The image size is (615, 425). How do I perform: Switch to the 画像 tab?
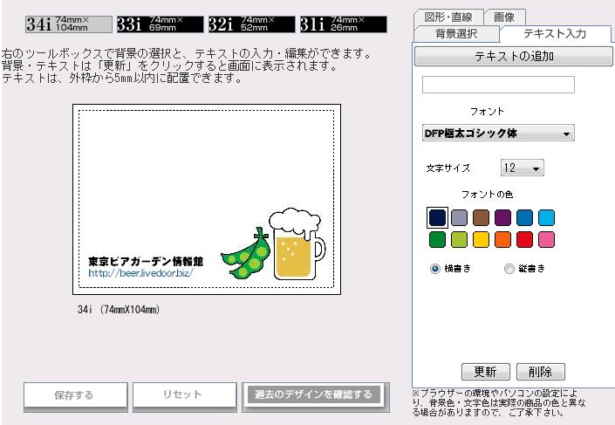click(x=504, y=17)
